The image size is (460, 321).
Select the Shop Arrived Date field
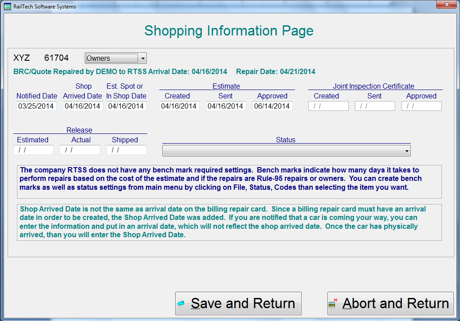83,106
